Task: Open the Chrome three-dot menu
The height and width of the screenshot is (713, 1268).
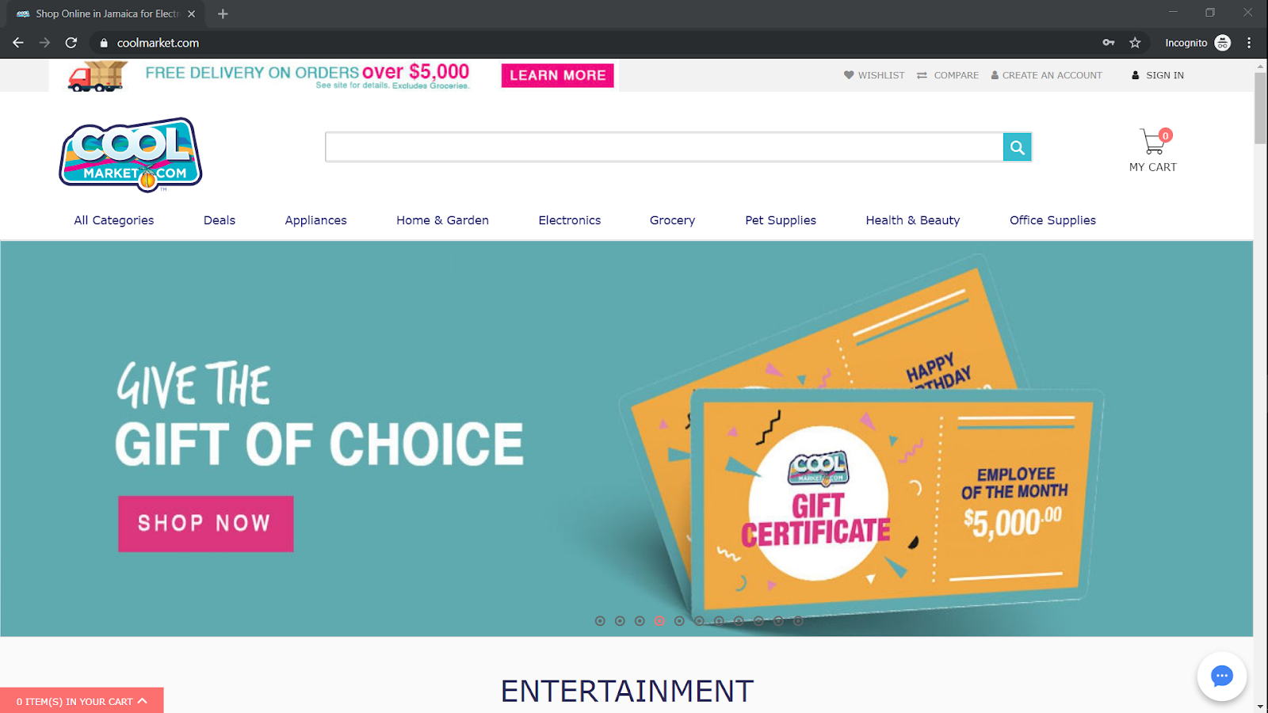Action: coord(1249,43)
